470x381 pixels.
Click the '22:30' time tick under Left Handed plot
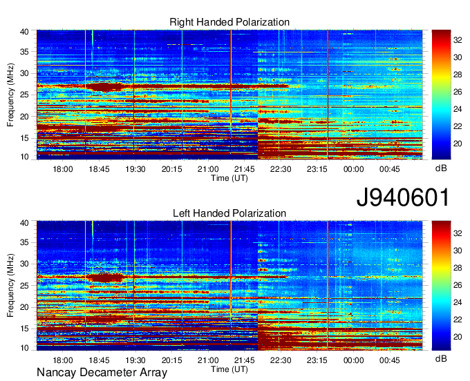tap(281, 360)
